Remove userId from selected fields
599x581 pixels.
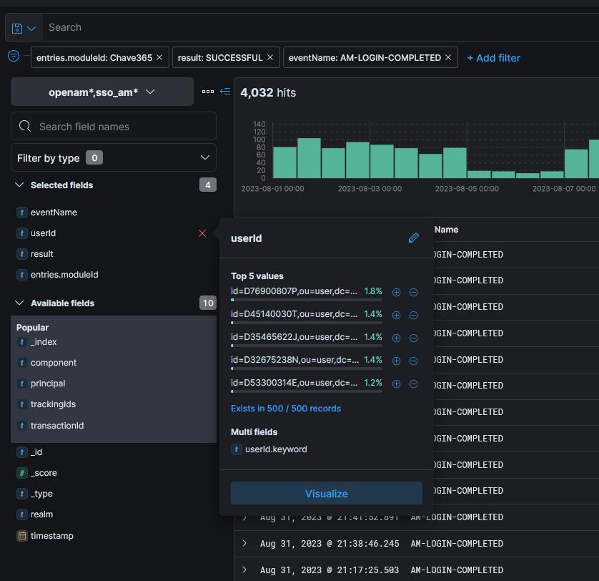point(202,233)
